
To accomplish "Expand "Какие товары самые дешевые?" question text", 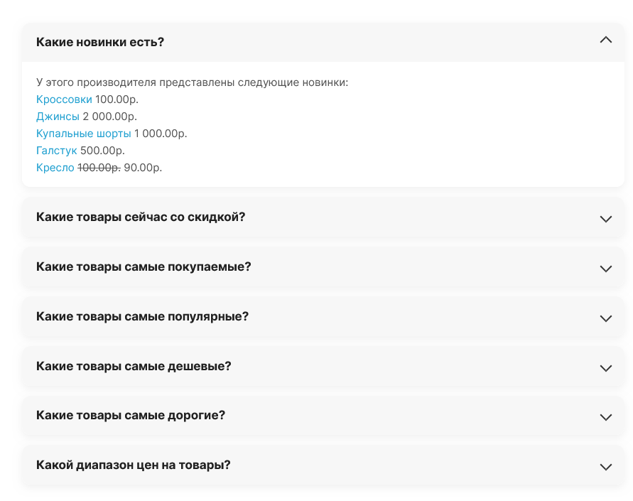I will click(x=134, y=366).
